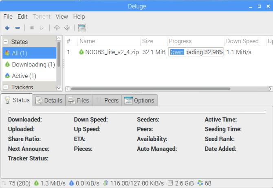Collapse the Trackers section in sidebar
Image resolution: width=273 pixels, height=188 pixels.
coord(6,87)
